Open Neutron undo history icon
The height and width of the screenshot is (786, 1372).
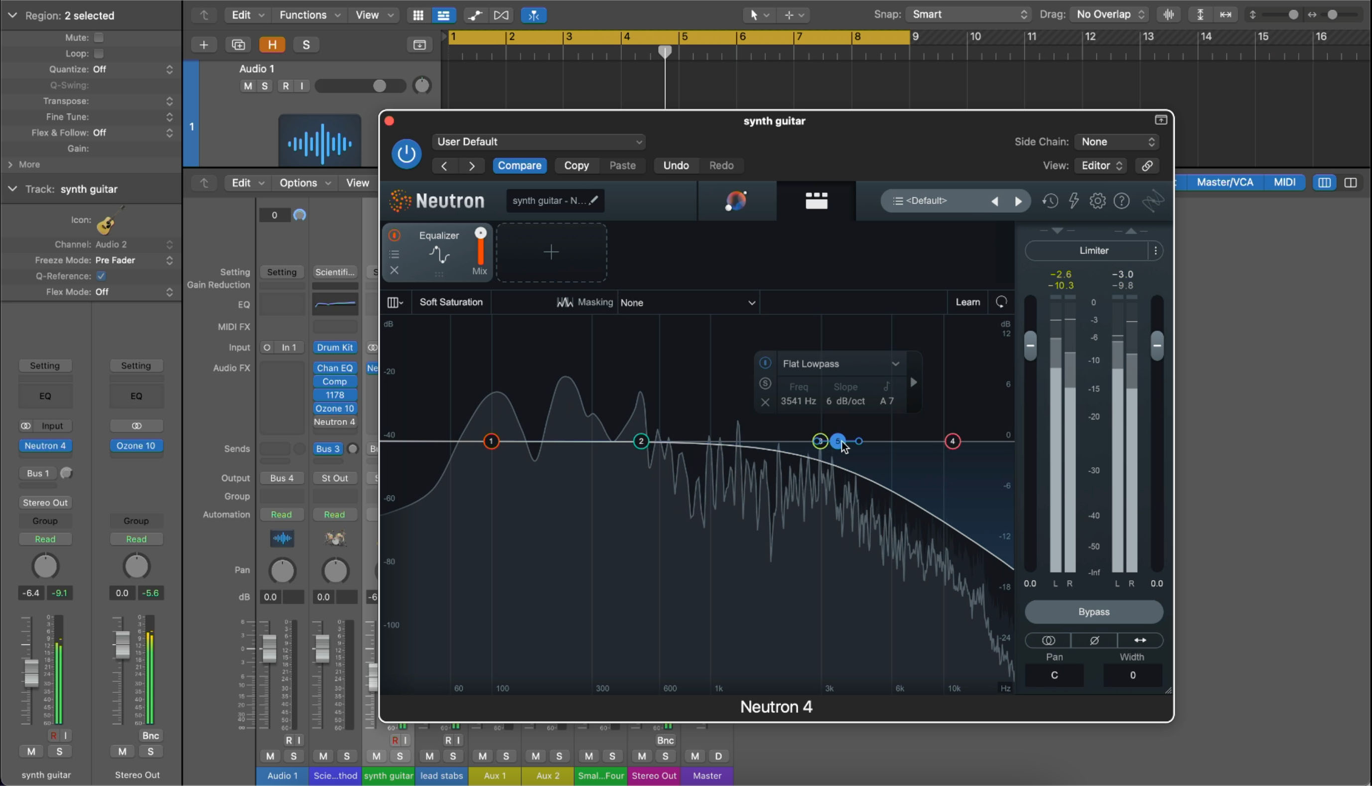coord(1050,201)
